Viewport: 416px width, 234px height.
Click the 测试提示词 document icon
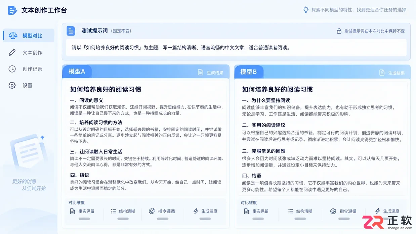71,31
